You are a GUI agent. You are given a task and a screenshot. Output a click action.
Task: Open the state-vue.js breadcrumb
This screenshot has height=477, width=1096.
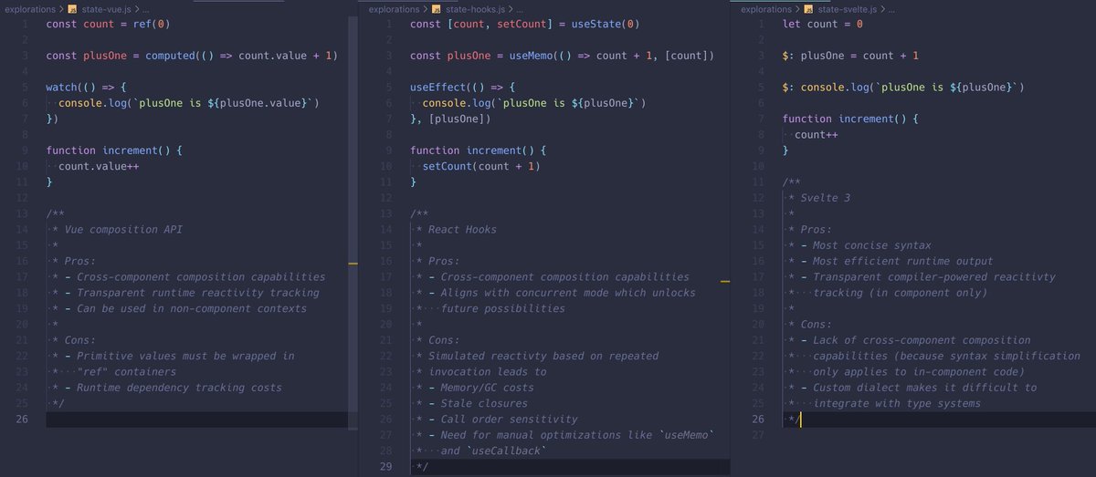tap(106, 9)
